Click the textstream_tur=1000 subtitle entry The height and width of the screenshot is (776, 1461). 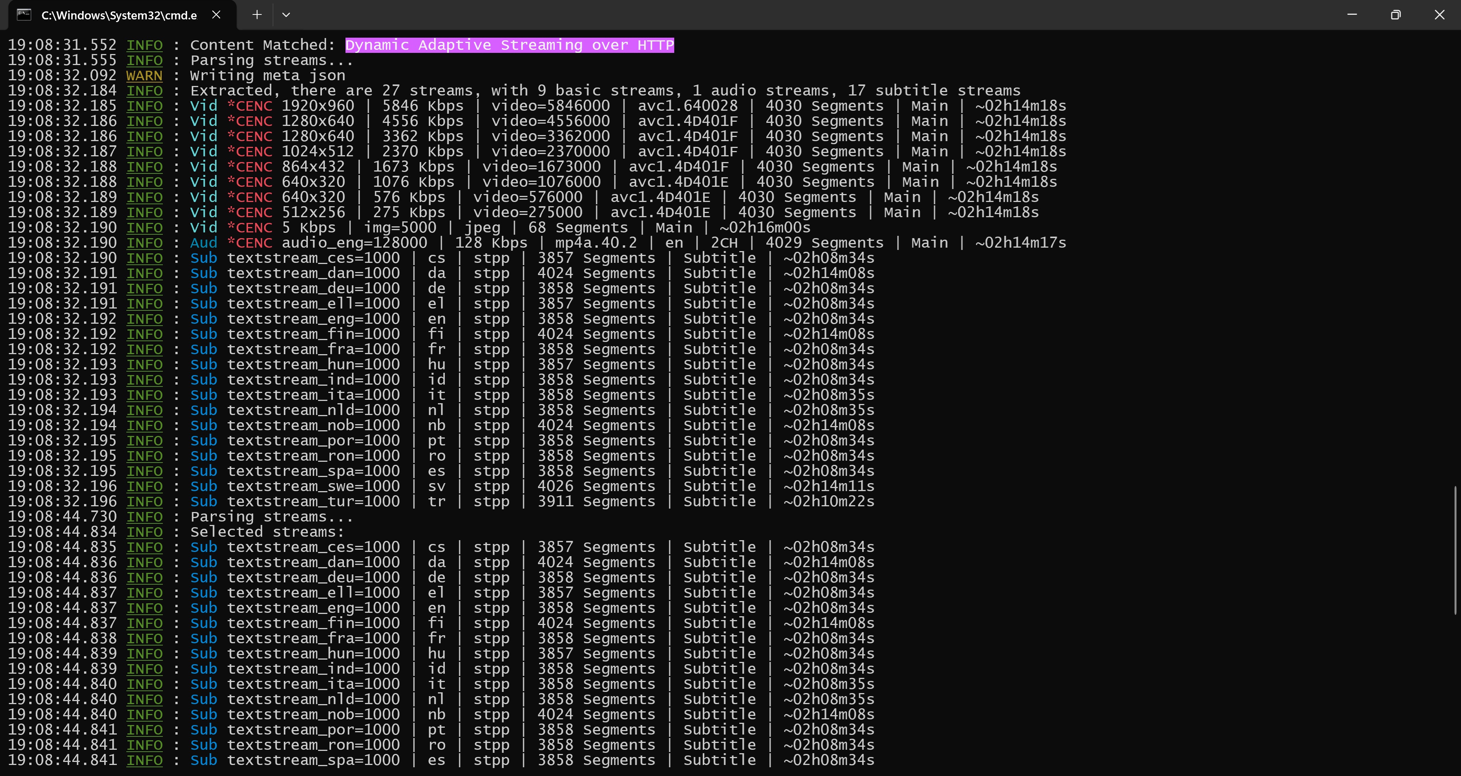click(313, 501)
